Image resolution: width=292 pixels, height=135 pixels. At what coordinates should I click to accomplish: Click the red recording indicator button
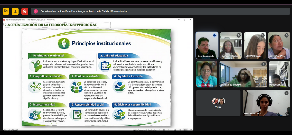click(25, 11)
